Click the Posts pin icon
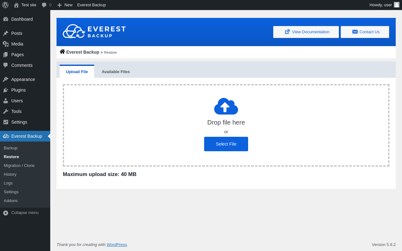The image size is (402, 251). (x=6, y=33)
